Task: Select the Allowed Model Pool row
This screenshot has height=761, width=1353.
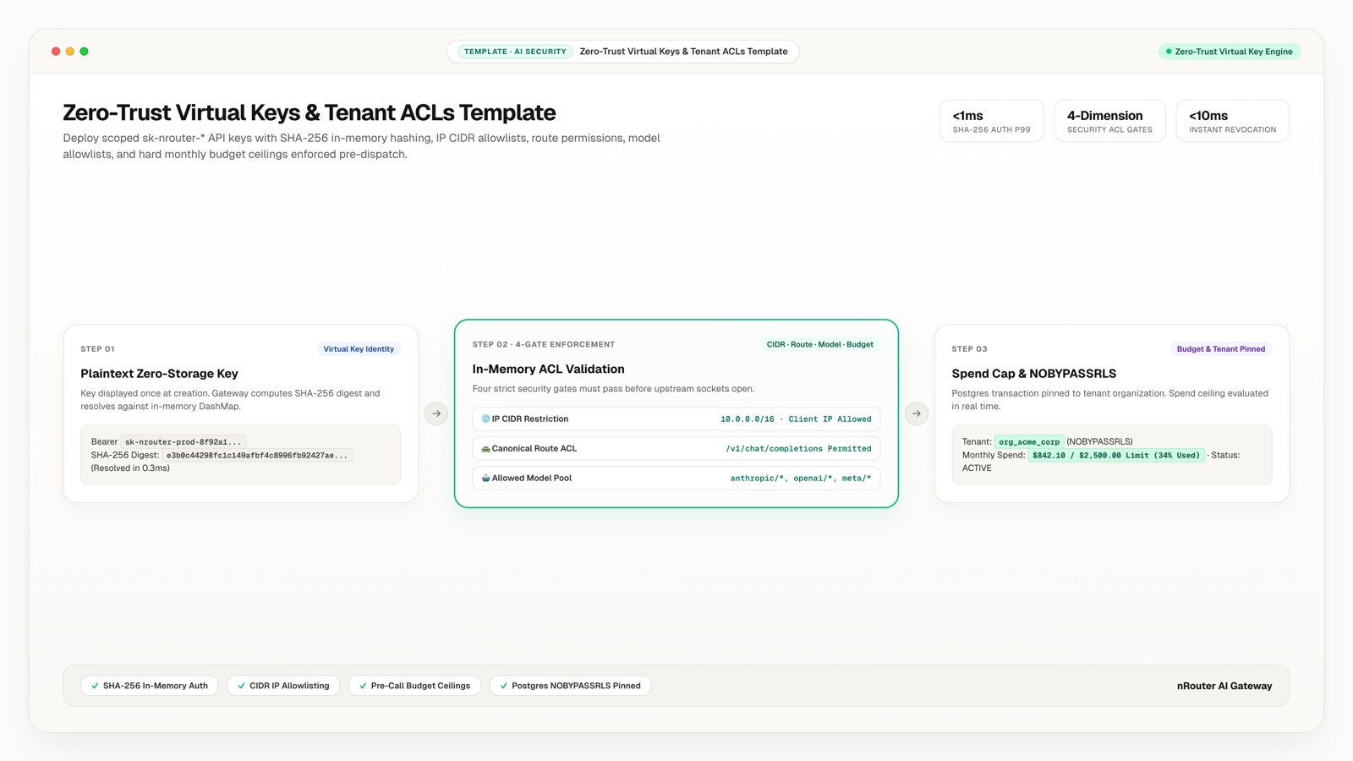Action: pos(676,479)
